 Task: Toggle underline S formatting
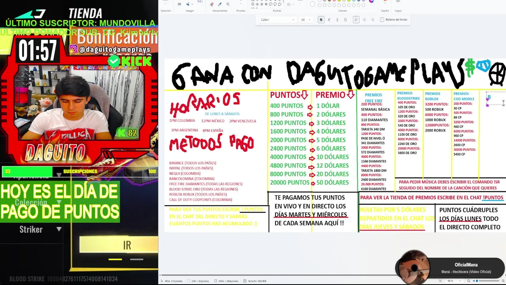[x=337, y=19]
